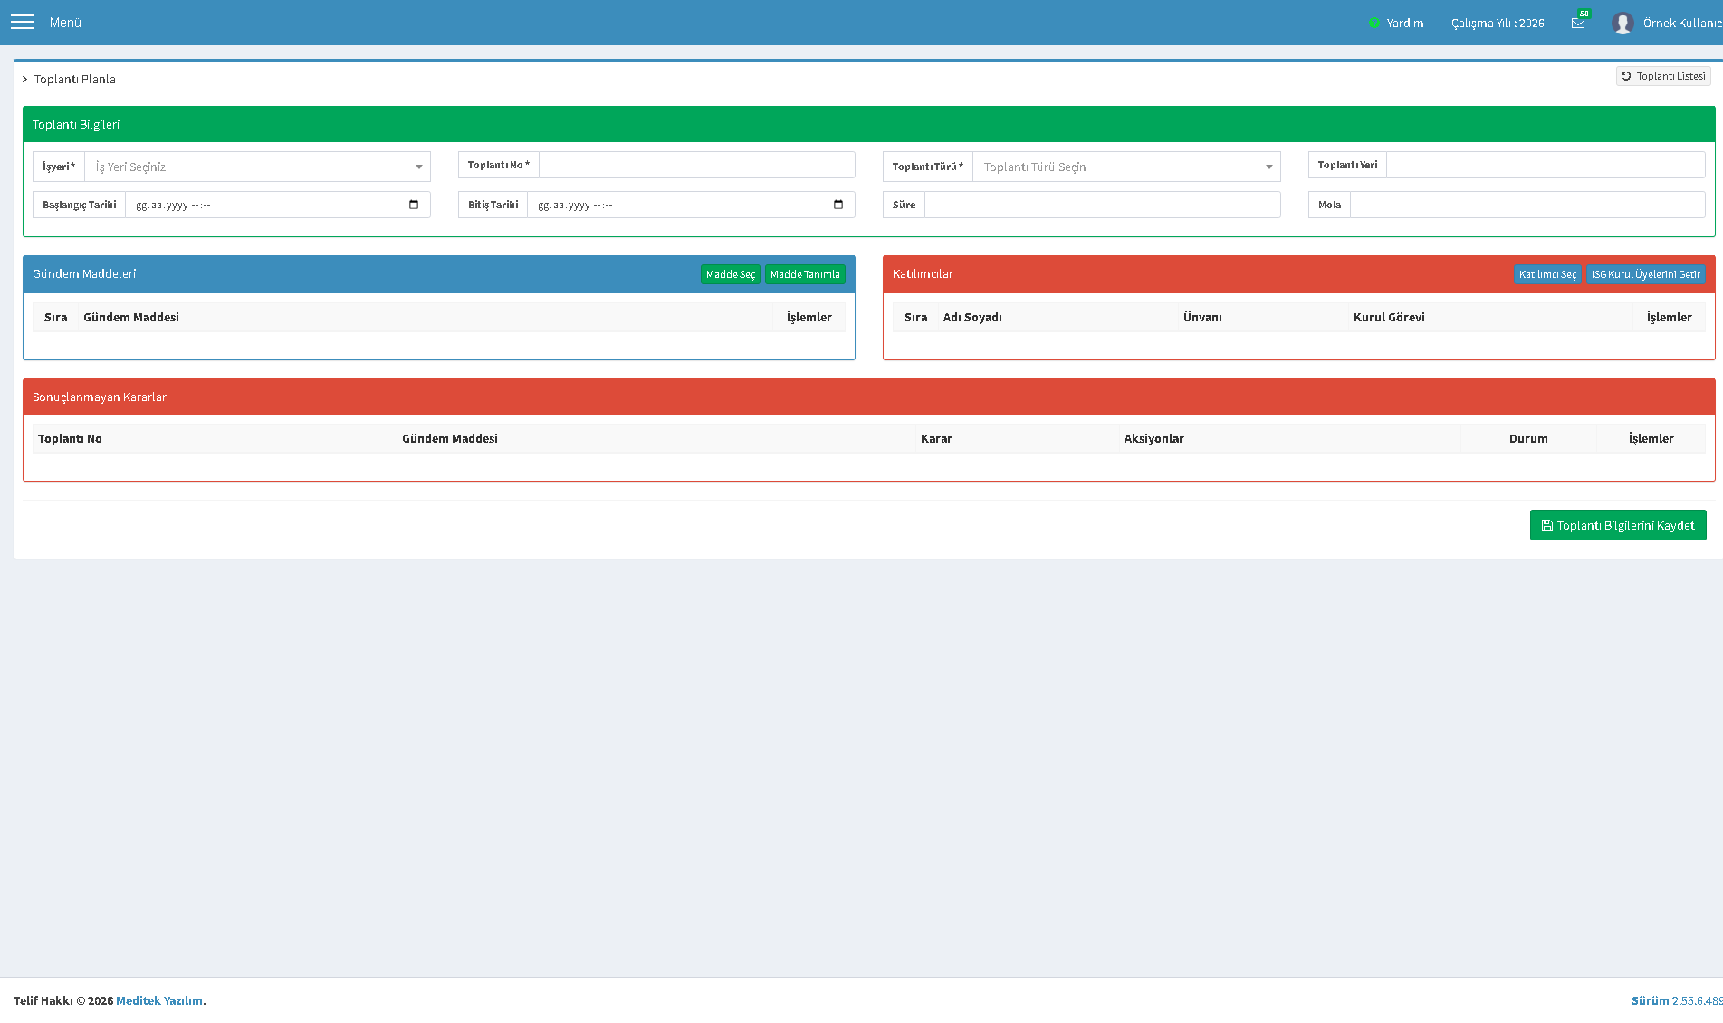Click into the Süre input field
The height and width of the screenshot is (1023, 1723).
(1103, 205)
